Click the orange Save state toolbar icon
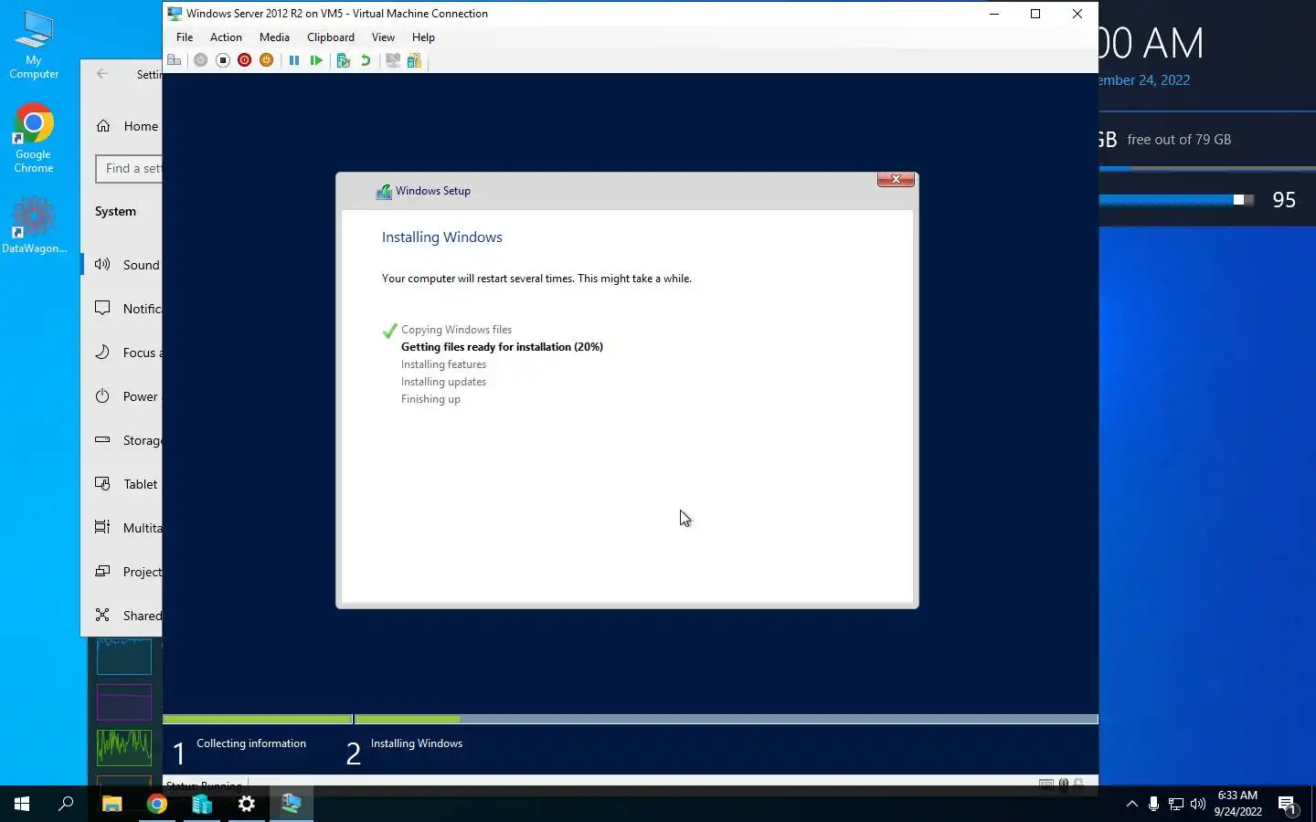 point(266,60)
